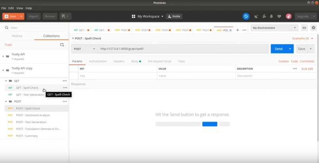
Task: Click the Send button
Action: point(279,49)
